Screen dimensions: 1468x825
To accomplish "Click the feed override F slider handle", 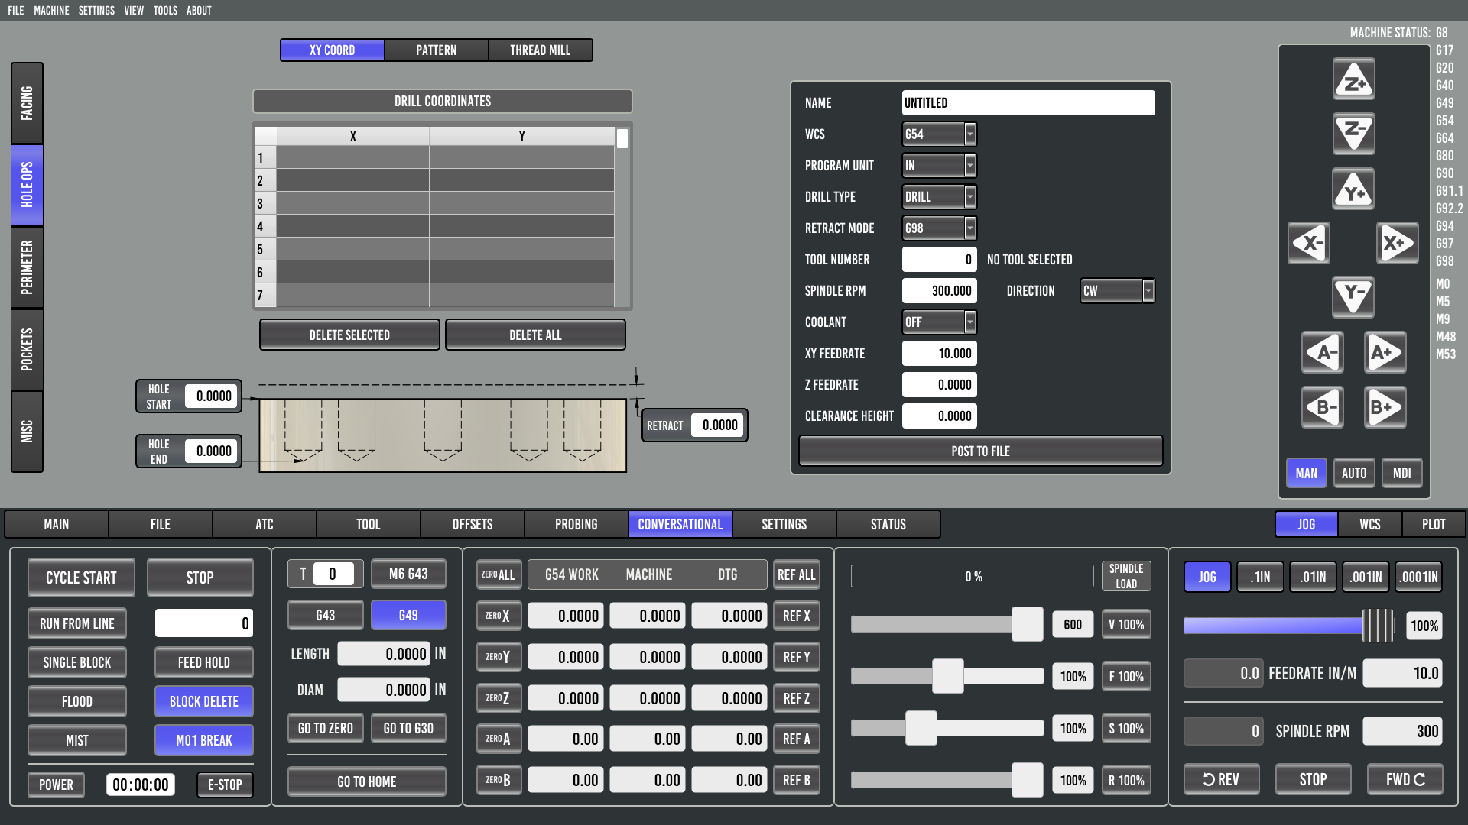I will coord(947,676).
